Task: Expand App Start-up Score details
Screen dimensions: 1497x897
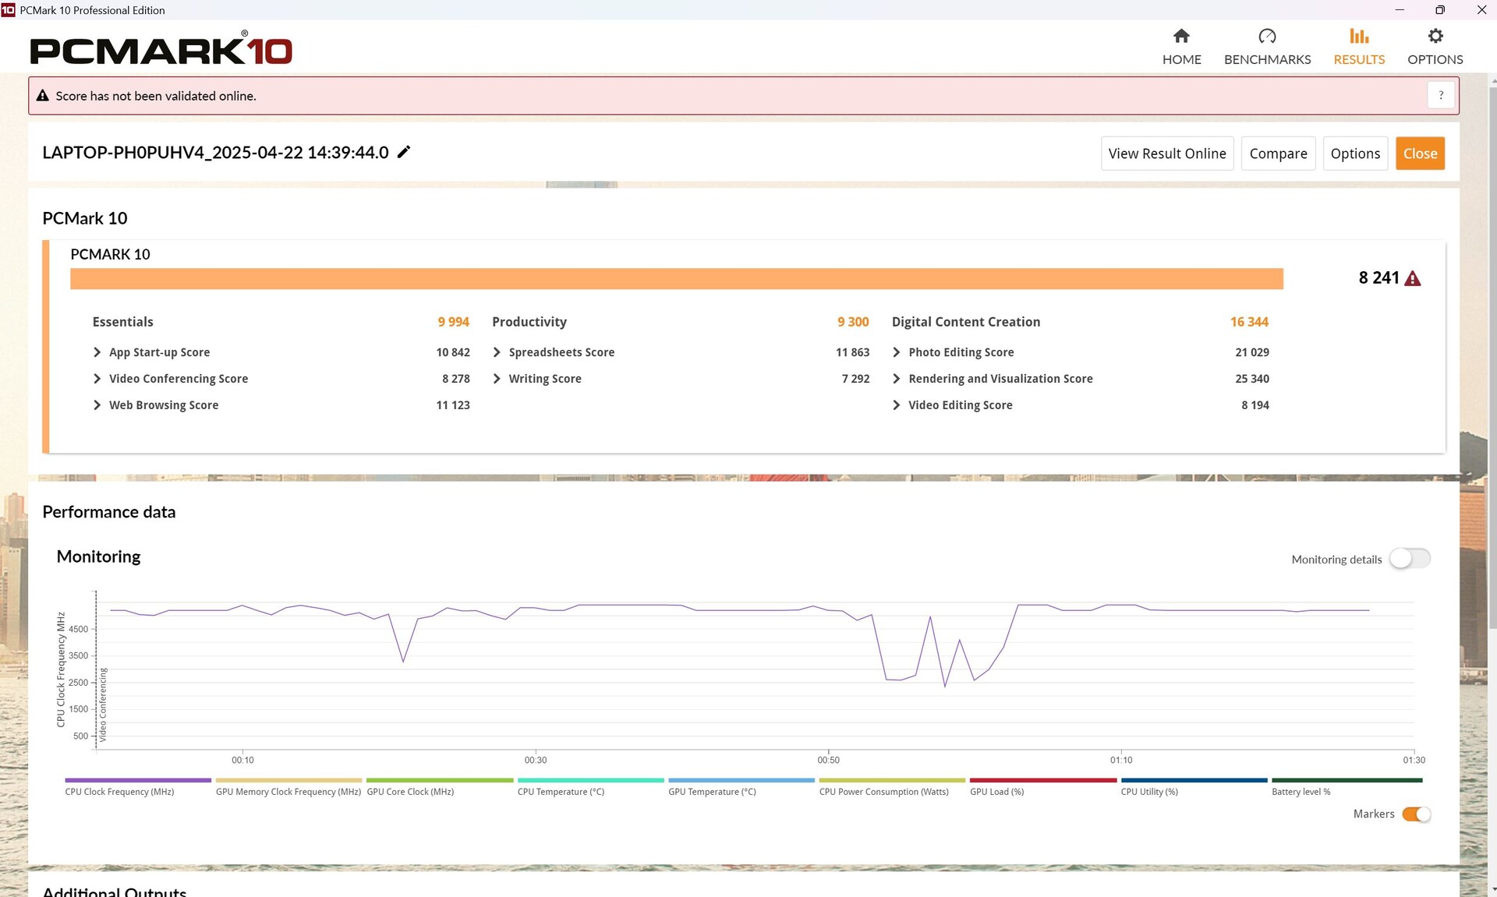Action: [97, 352]
